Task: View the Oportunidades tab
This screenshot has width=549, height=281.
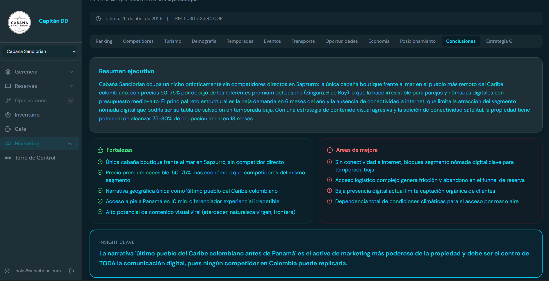Action: pyautogui.click(x=342, y=41)
